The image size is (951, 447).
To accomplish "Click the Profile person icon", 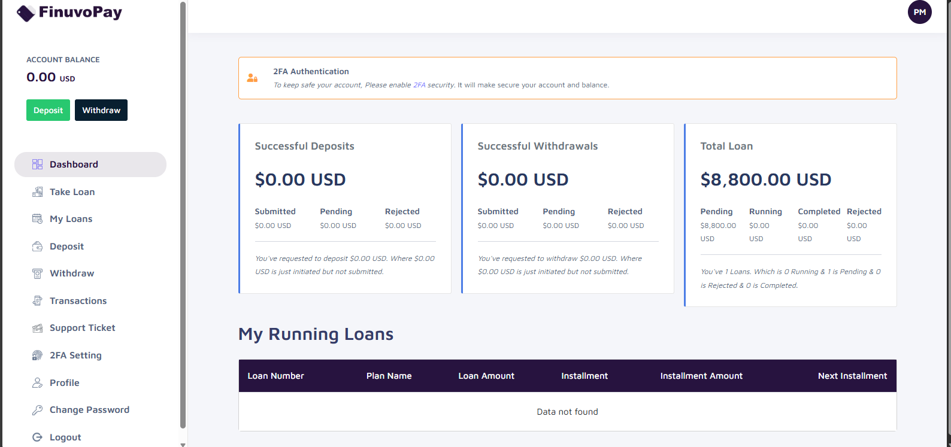I will coord(37,383).
